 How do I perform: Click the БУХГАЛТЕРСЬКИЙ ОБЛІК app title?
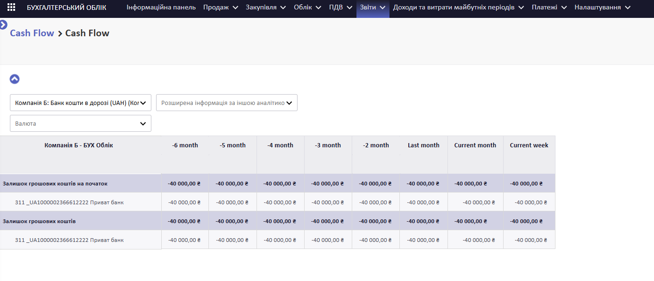coord(66,8)
